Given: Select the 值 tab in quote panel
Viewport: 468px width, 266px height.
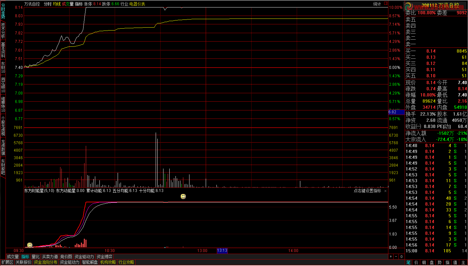Looking at the screenshot, I should coord(455,262).
